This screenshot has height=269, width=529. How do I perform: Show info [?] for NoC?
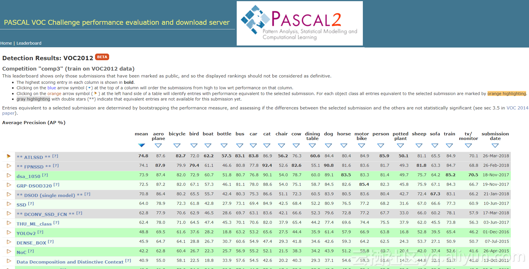point(31,251)
